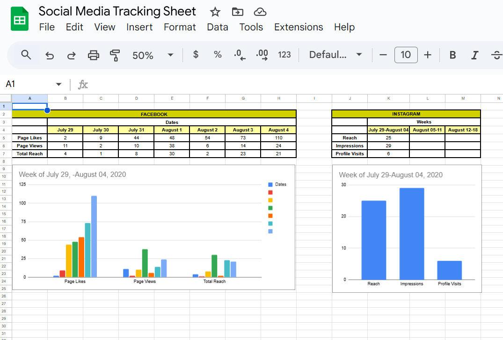Select the paint format roller tool
Image resolution: width=503 pixels, height=340 pixels.
click(x=115, y=55)
